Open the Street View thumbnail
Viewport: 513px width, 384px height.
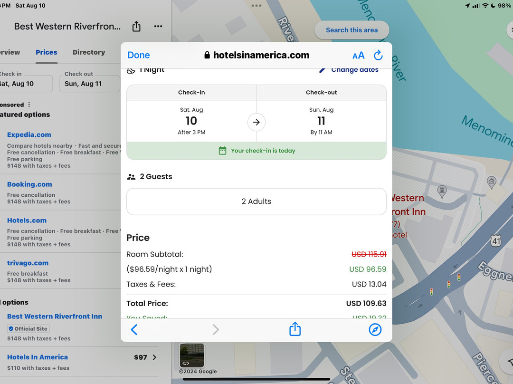click(x=191, y=355)
